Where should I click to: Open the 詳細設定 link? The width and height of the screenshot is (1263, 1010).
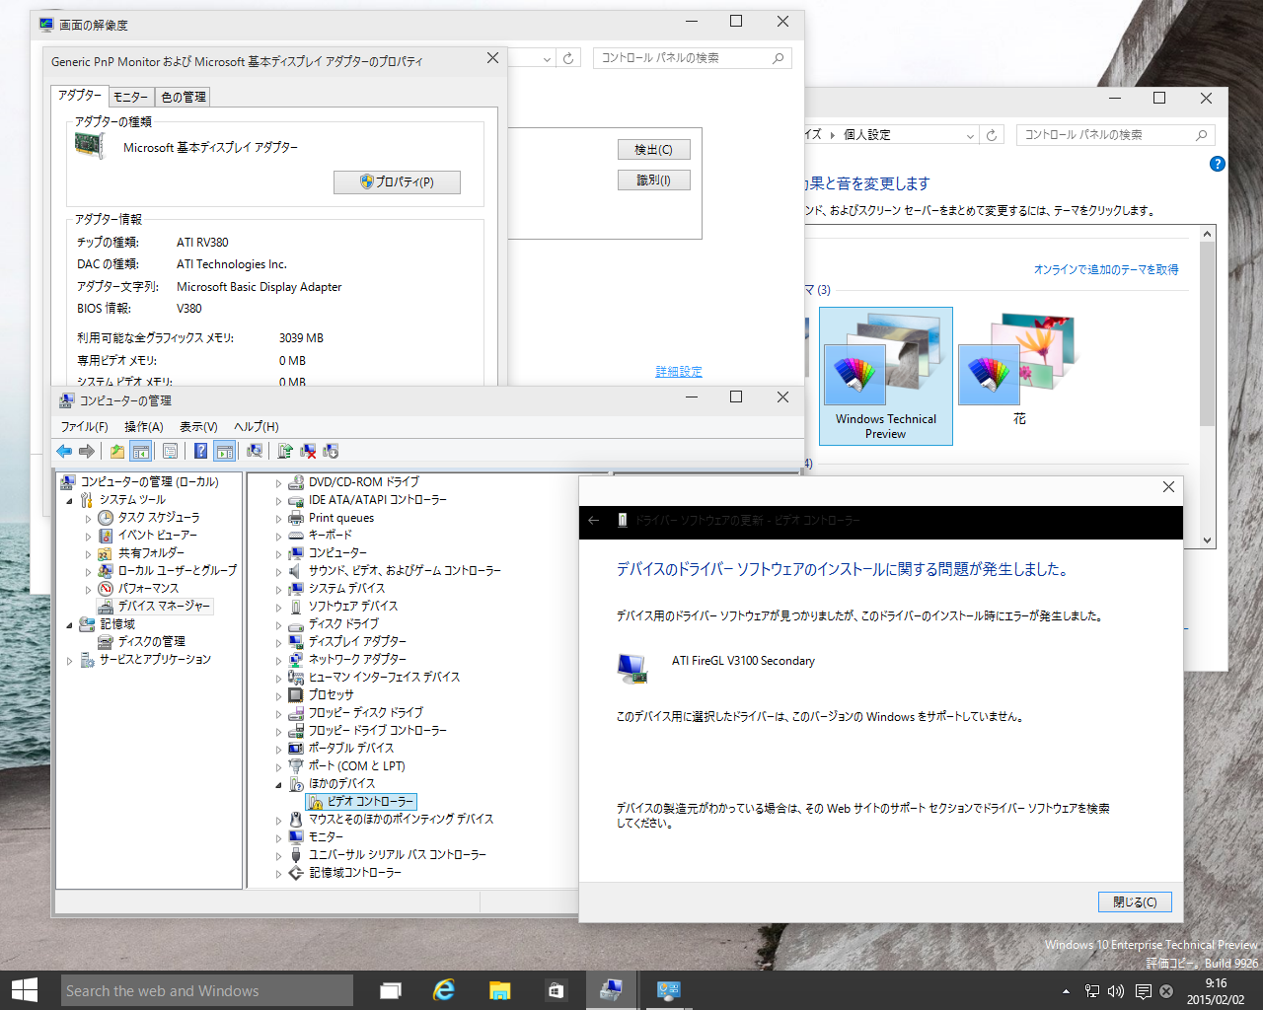pos(679,372)
